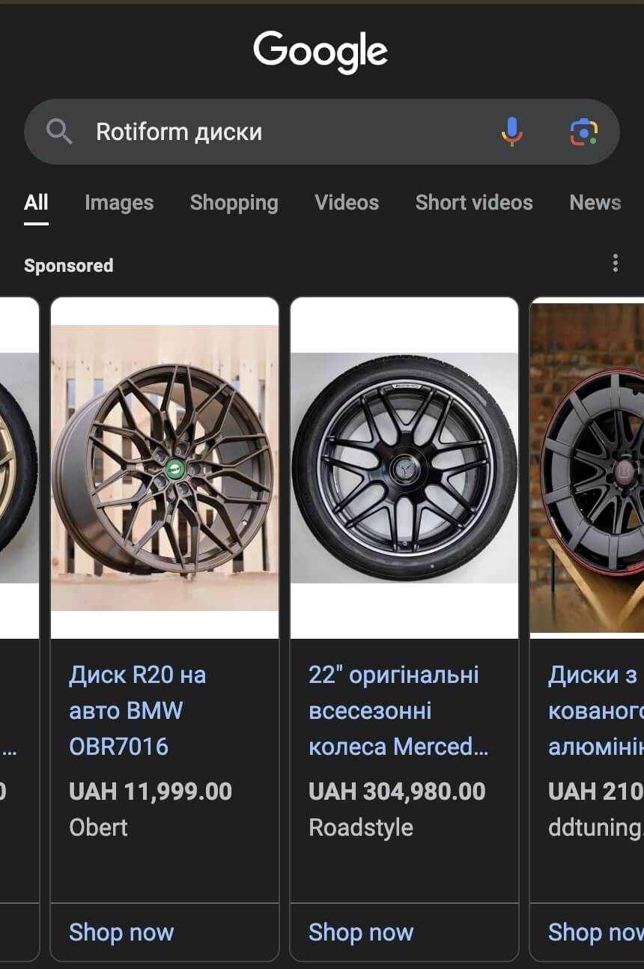
Task: Switch to Short videos tab
Action: (x=474, y=202)
